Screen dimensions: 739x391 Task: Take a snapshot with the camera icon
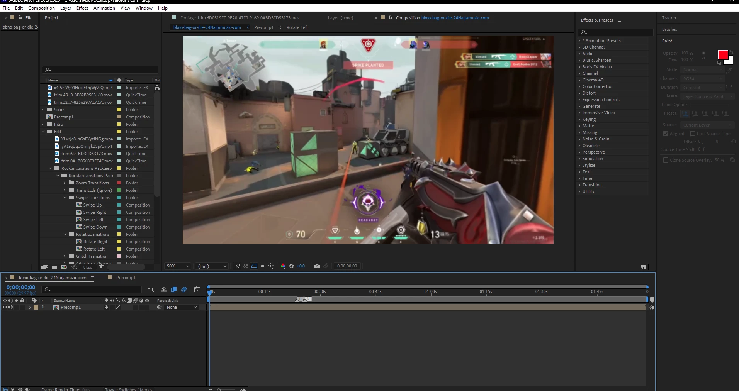point(317,266)
